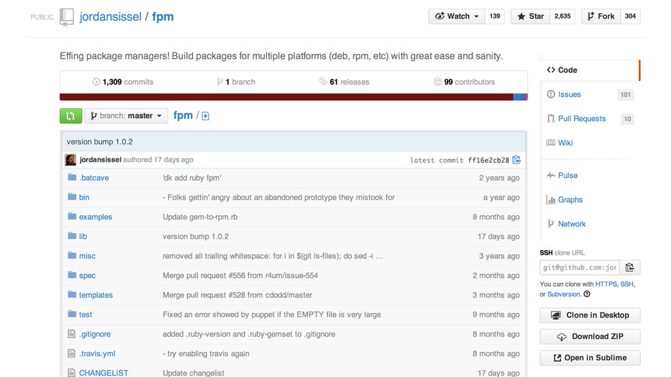Open the 'Update gem-to-rpm.rb' commit message

coord(200,217)
